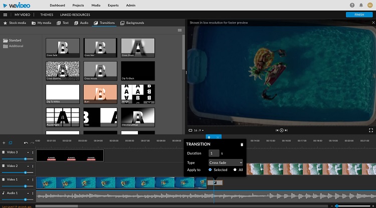Delete the transition using the trash icon

(x=242, y=144)
